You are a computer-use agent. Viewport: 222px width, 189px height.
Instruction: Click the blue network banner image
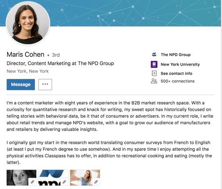pyautogui.click(x=136, y=13)
